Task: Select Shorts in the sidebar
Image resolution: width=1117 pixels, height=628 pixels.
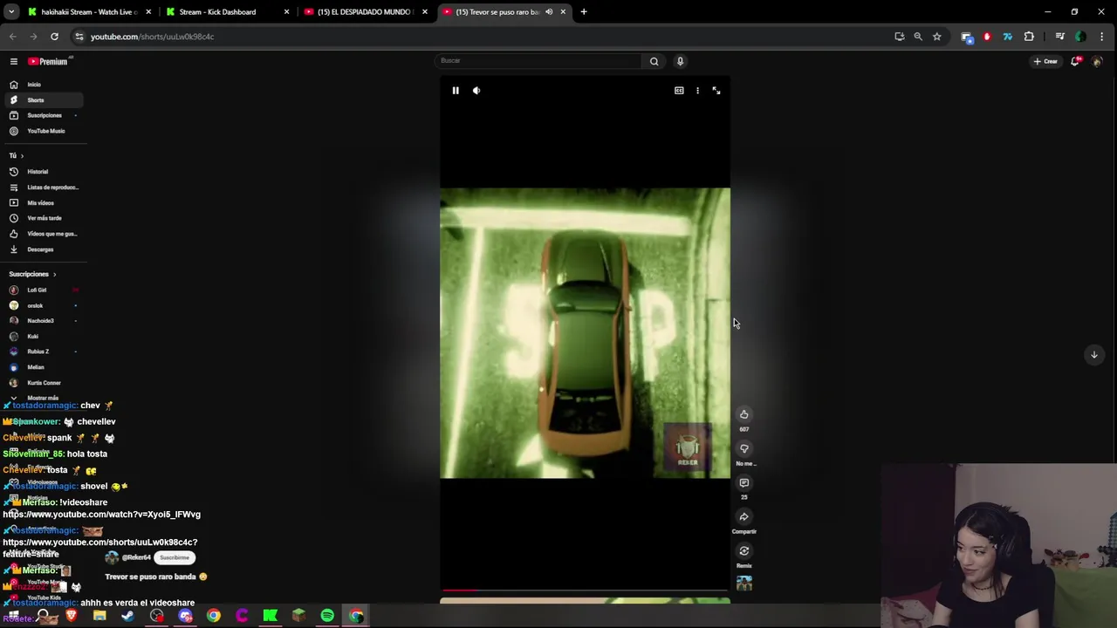Action: point(42,100)
